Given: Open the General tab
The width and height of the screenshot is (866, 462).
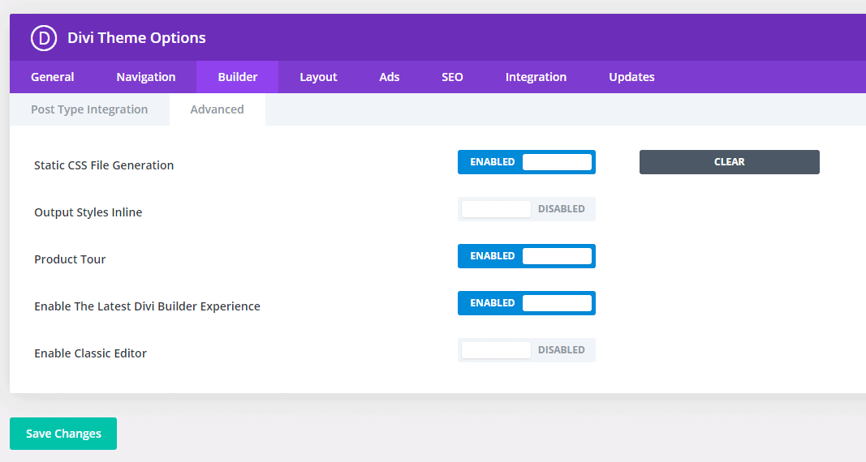Looking at the screenshot, I should [53, 77].
